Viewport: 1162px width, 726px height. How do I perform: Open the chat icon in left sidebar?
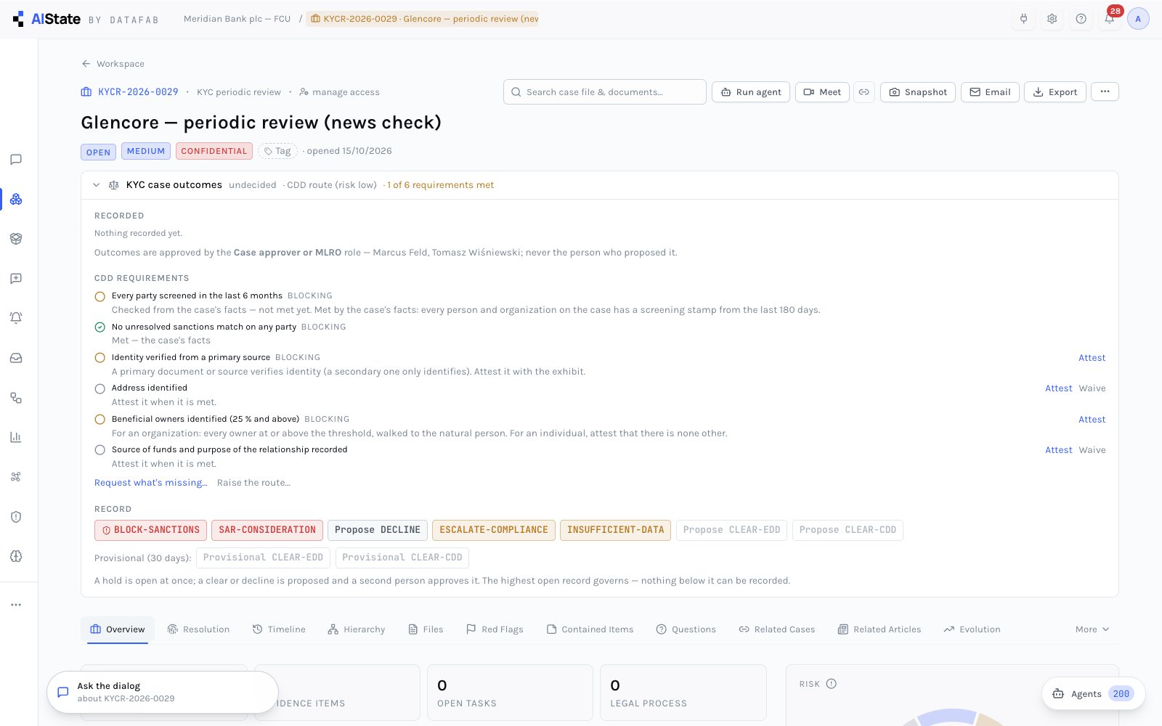pyautogui.click(x=16, y=160)
